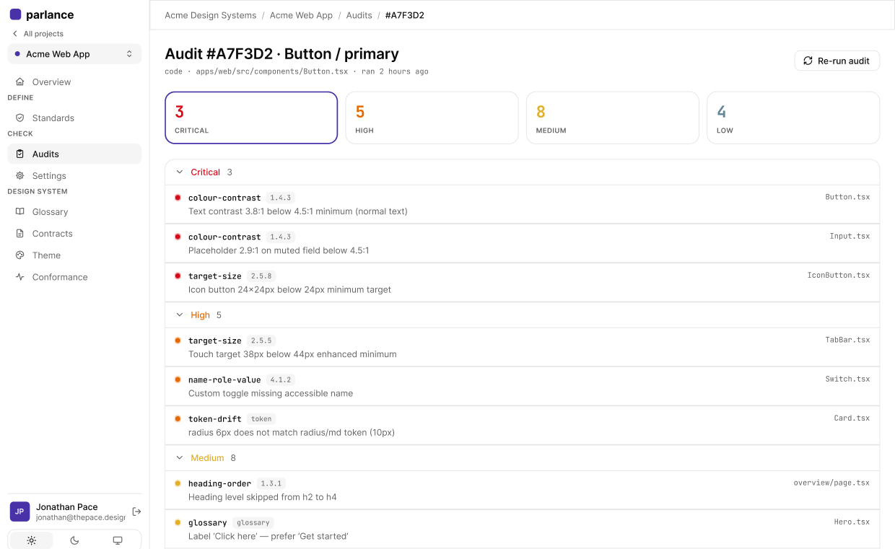Open Audits breadcrumb link
Screen dimensions: 895x549
[359, 15]
